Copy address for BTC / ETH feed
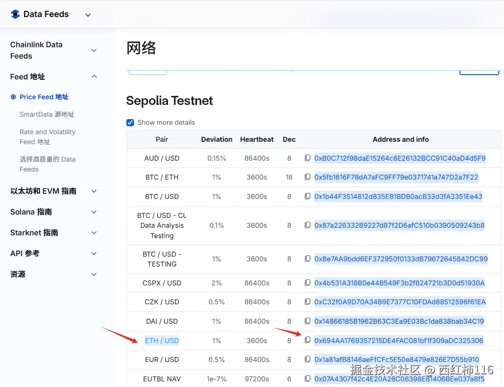This screenshot has height=387, width=504. 307,177
